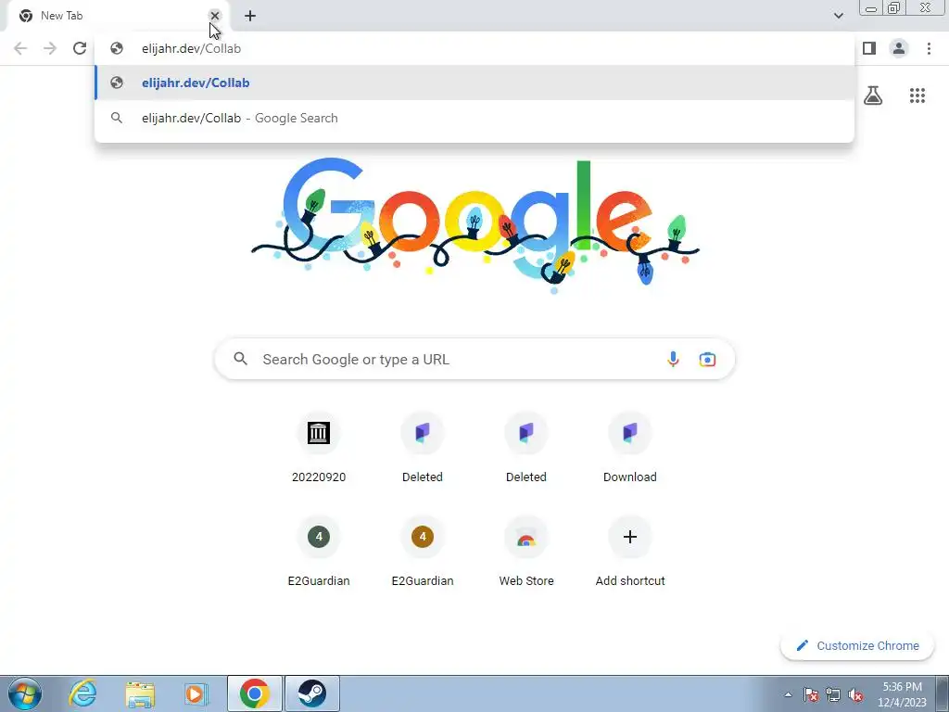Open a new tab with plus button
949x712 pixels.
[x=250, y=16]
